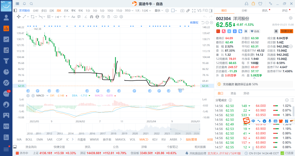The width and height of the screenshot is (295, 156).
Task: Open the 个股笔记 bottom tab
Action: coord(172,147)
